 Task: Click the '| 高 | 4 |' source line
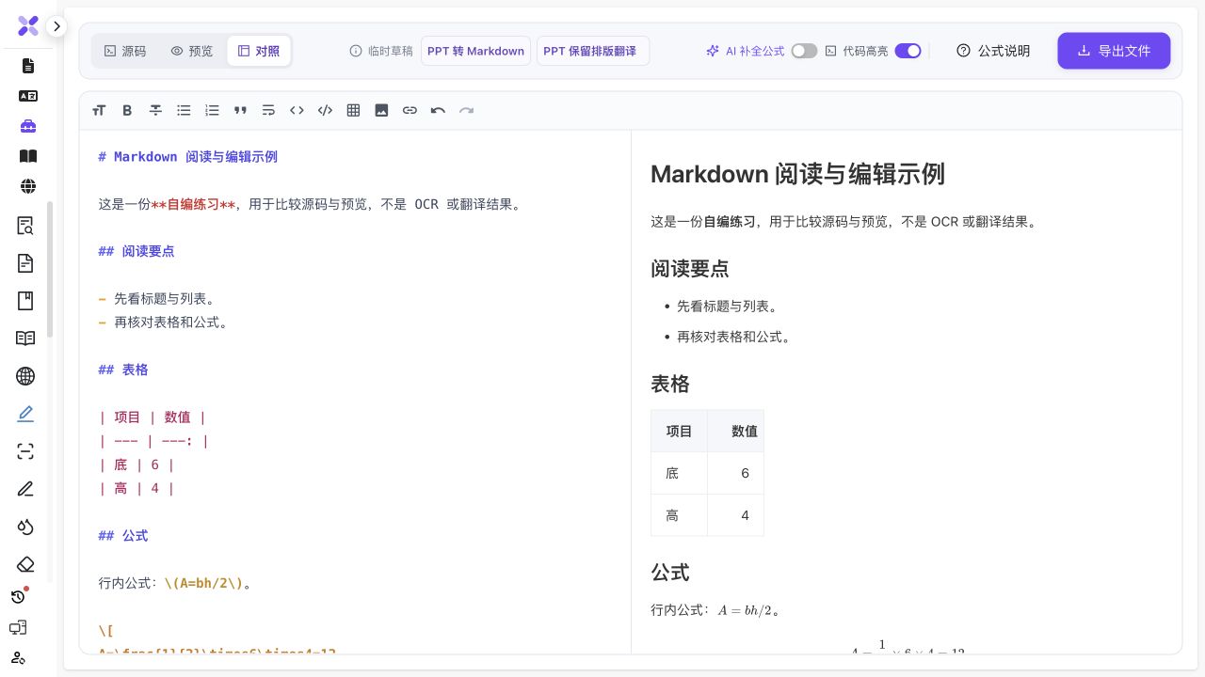[x=137, y=488]
